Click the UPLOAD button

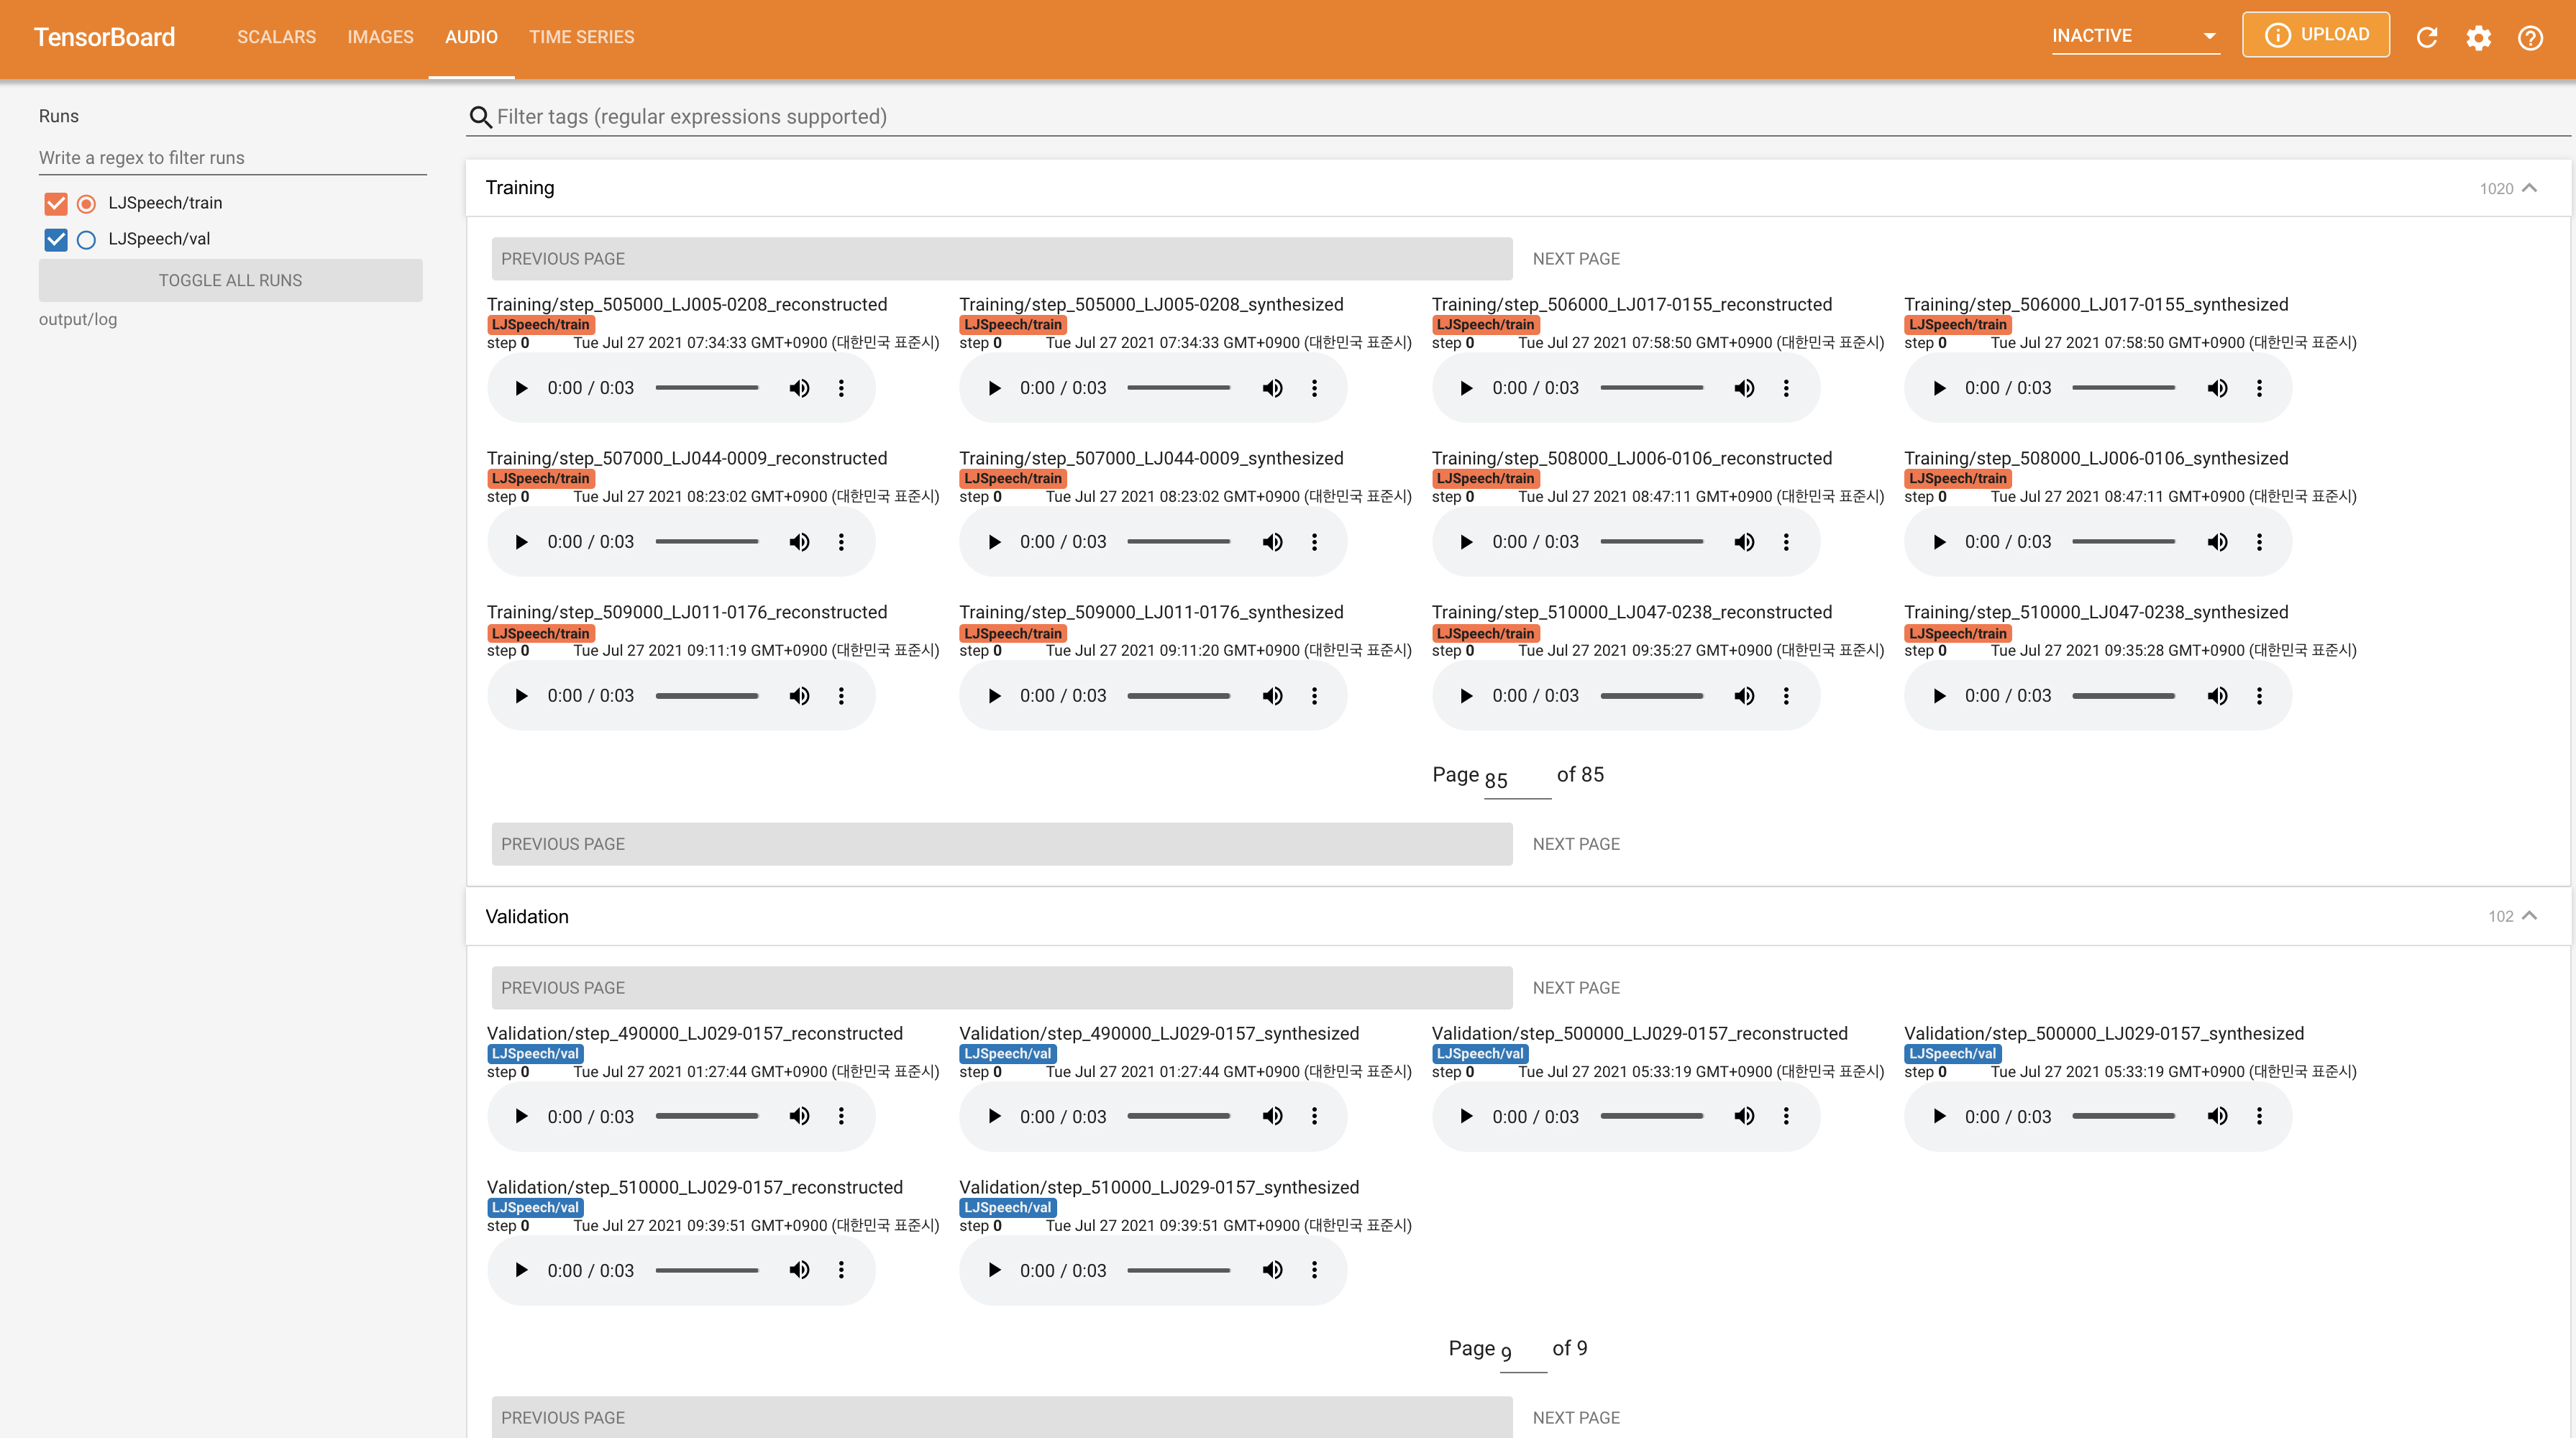click(2315, 35)
